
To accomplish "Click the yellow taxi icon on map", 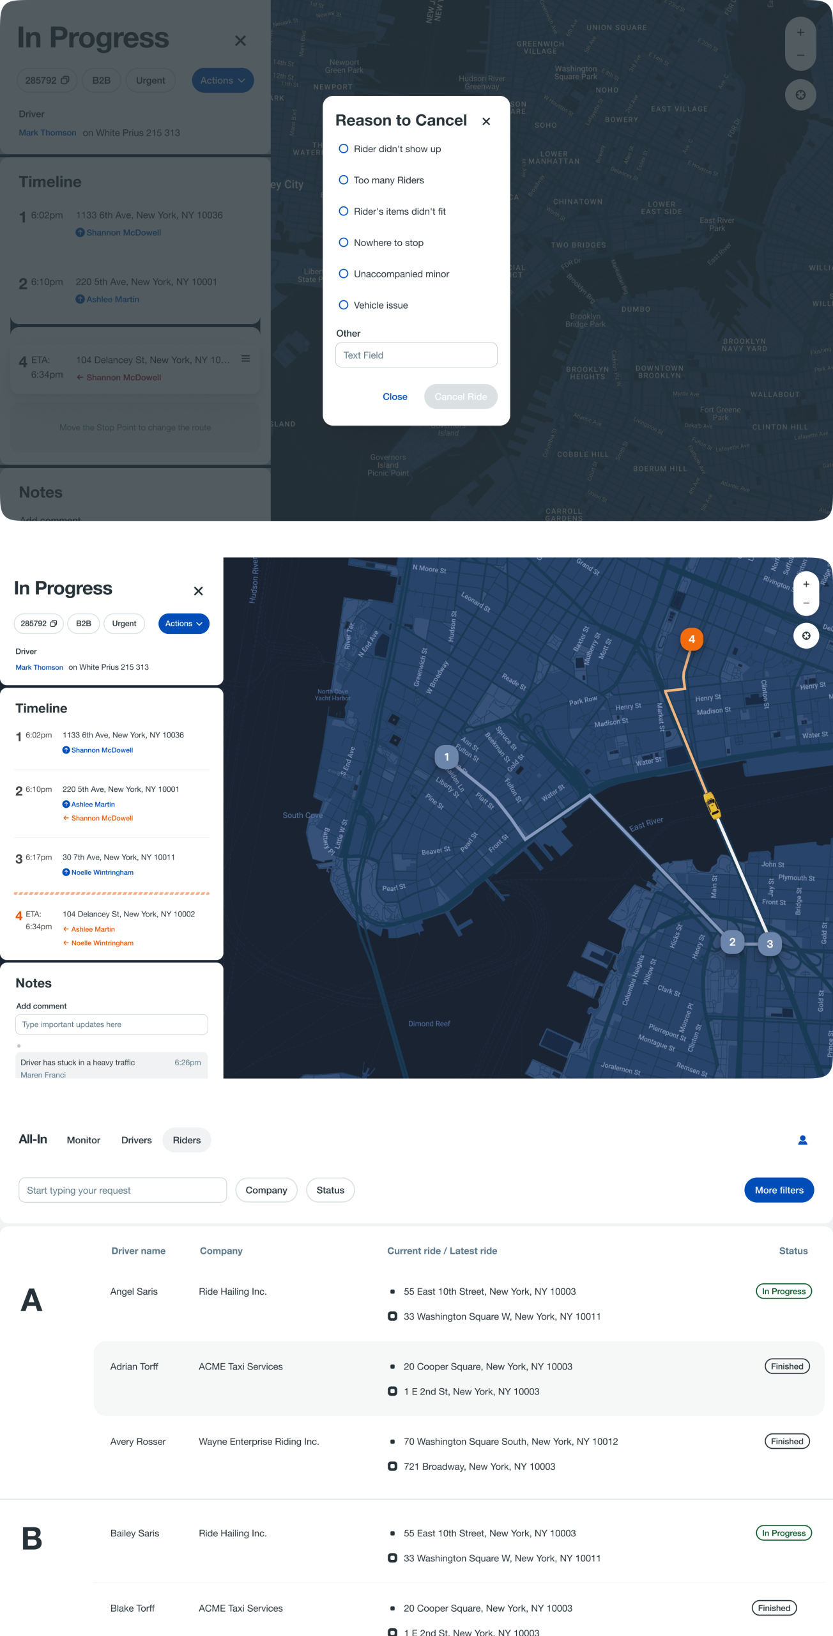I will (x=712, y=805).
